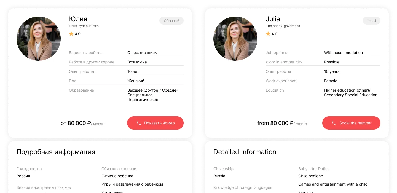This screenshot has width=397, height=193.
Task: Click the Usual status badge
Action: pos(372,21)
